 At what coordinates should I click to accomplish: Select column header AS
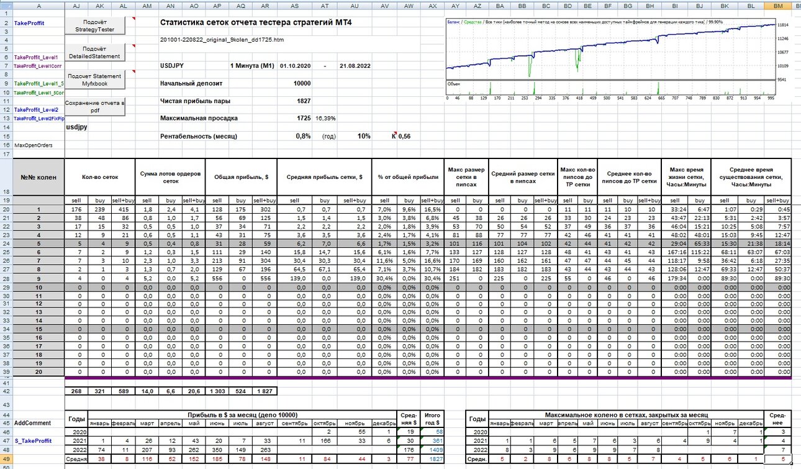(294, 5)
